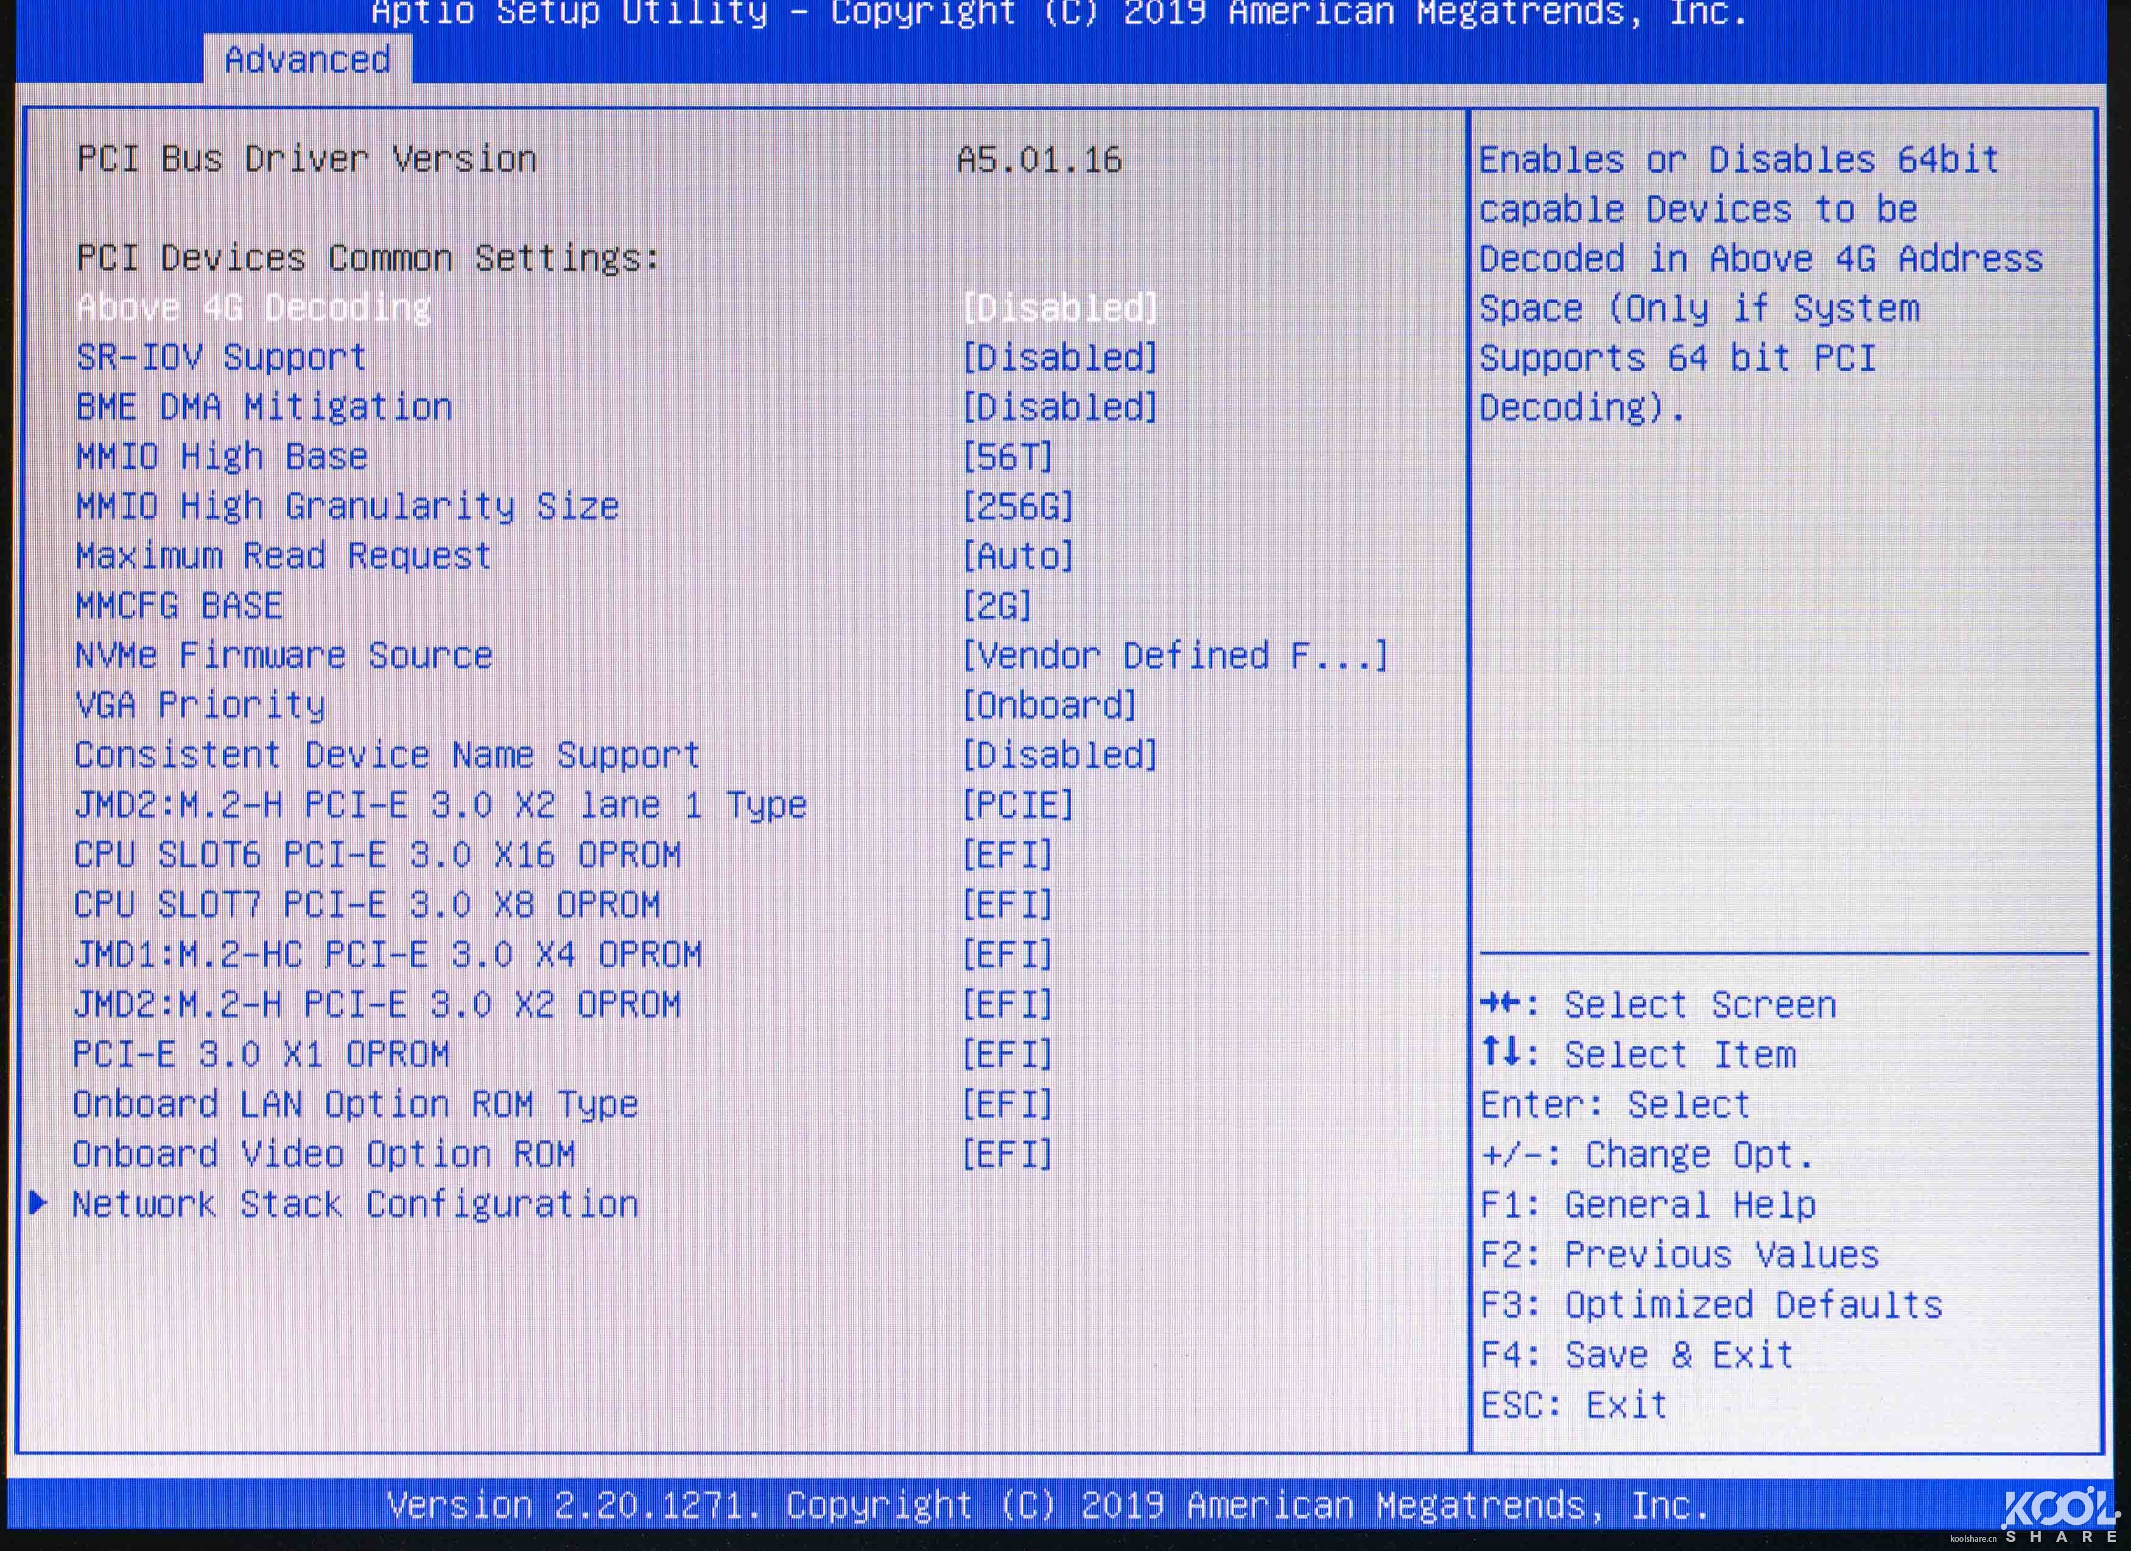Open NVMe Firmware Source value options

pos(1174,656)
